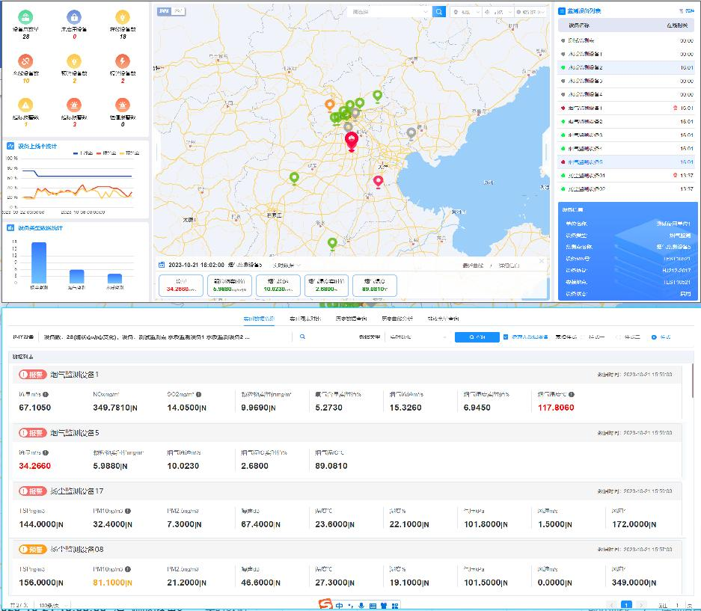Click the orange device marker on the map
Viewport: 701px width, 611px height.
coord(329,105)
